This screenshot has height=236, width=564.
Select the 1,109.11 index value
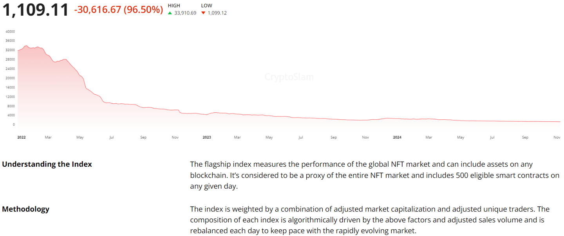(x=36, y=10)
